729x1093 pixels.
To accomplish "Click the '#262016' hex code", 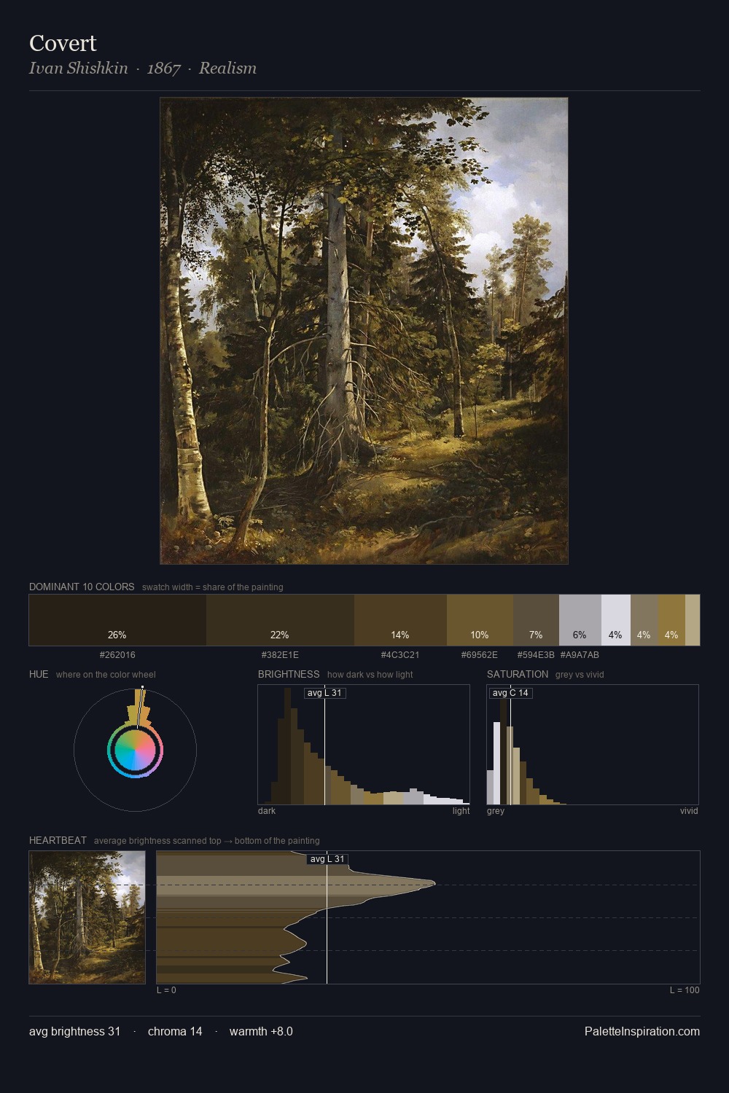I will point(117,655).
